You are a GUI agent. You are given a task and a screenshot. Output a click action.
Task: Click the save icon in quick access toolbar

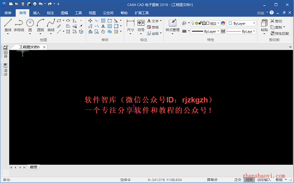(x=23, y=4)
